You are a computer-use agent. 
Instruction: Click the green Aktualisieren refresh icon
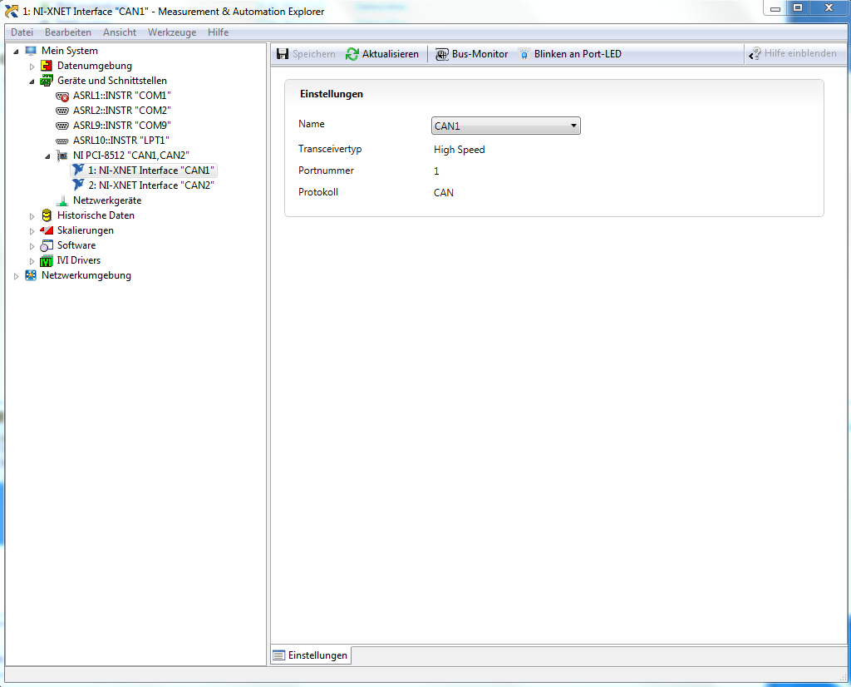coord(352,54)
